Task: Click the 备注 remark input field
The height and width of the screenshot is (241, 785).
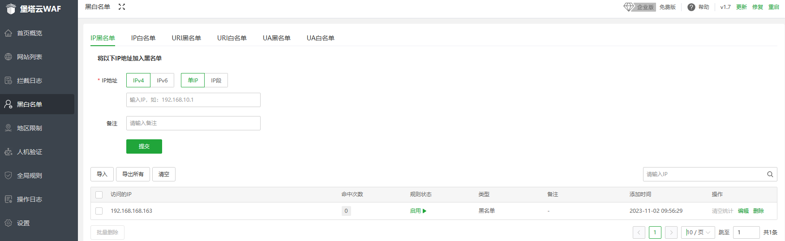Action: coord(193,123)
